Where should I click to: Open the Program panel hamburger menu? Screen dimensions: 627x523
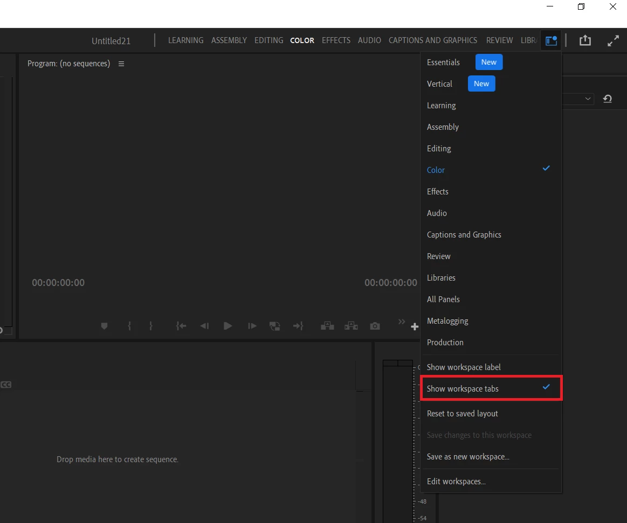click(121, 64)
